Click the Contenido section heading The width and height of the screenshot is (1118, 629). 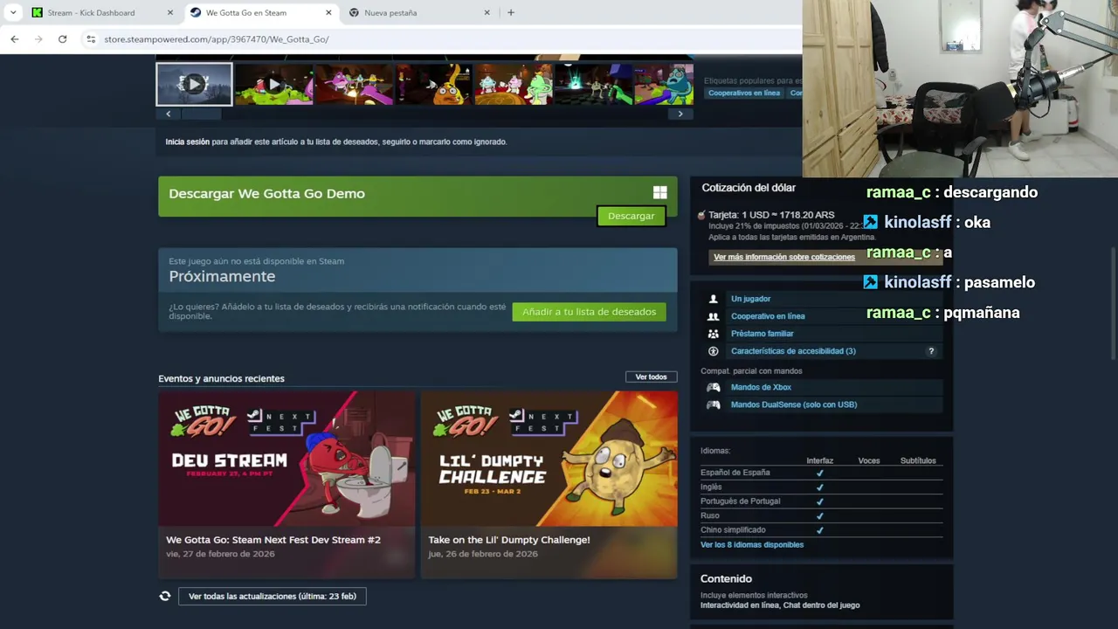tap(726, 578)
